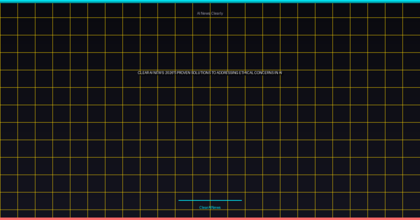This screenshot has width=420, height=220.
Task: Click the empty grid area between title and headline
Action: [210, 43]
